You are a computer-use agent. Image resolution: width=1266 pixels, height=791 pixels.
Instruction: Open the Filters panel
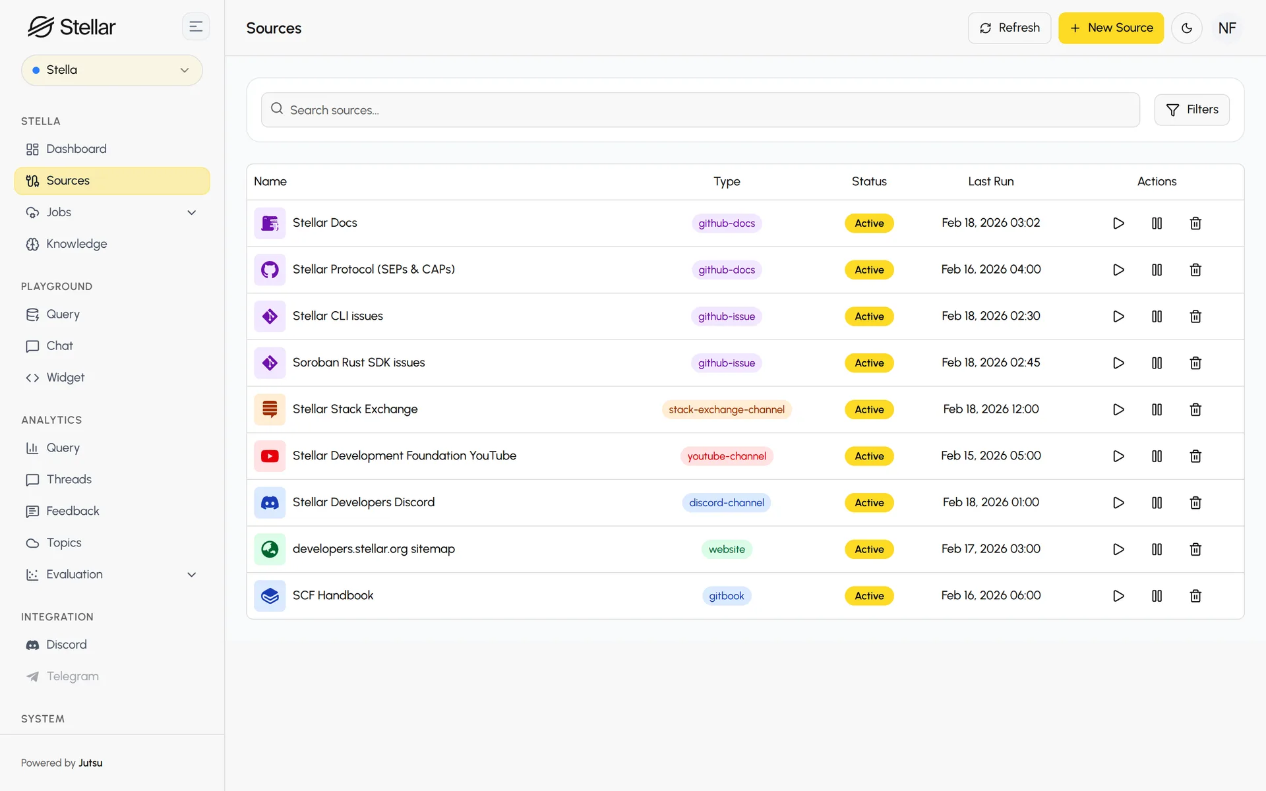(x=1191, y=110)
